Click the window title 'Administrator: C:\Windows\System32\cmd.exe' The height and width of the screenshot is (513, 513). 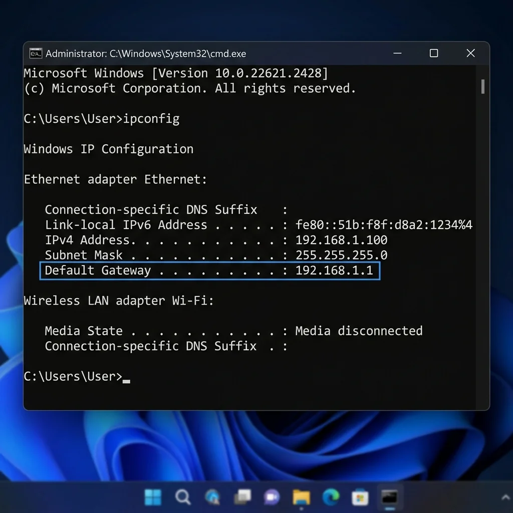pos(146,54)
